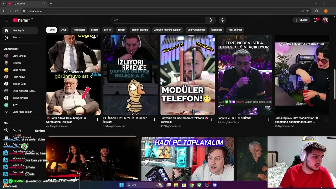Start voice search with the microphone icon

pos(222,20)
